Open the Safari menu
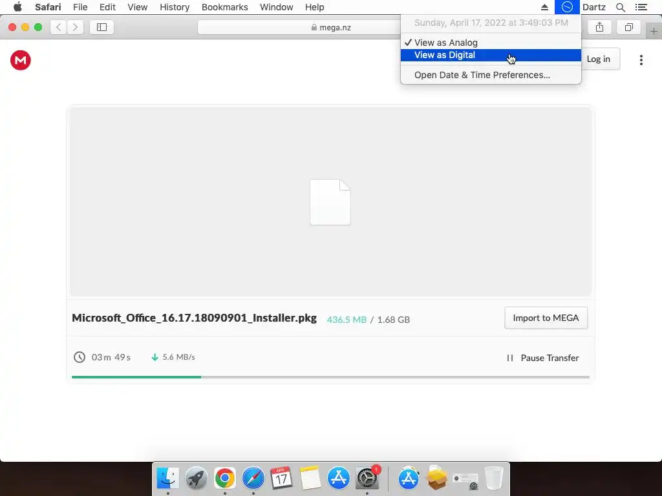This screenshot has width=662, height=496. (x=48, y=7)
